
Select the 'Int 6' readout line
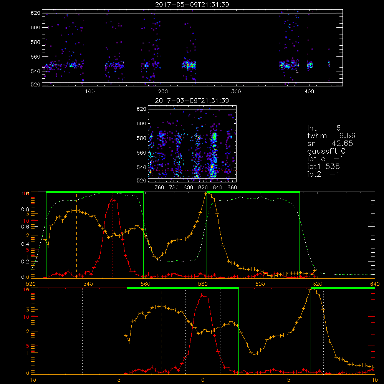[x=324, y=128]
